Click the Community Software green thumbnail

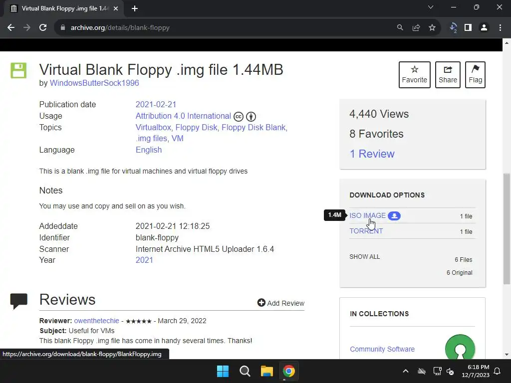(x=460, y=347)
